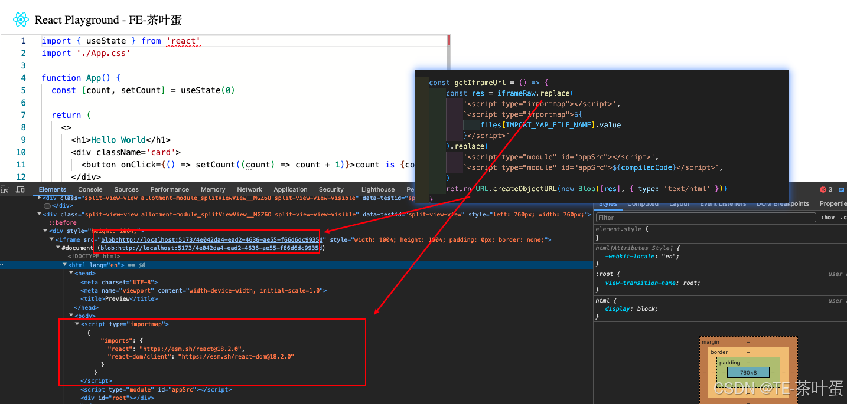Click the ellipsis badge before the closing div
Image resolution: width=847 pixels, height=404 pixels.
(x=47, y=206)
